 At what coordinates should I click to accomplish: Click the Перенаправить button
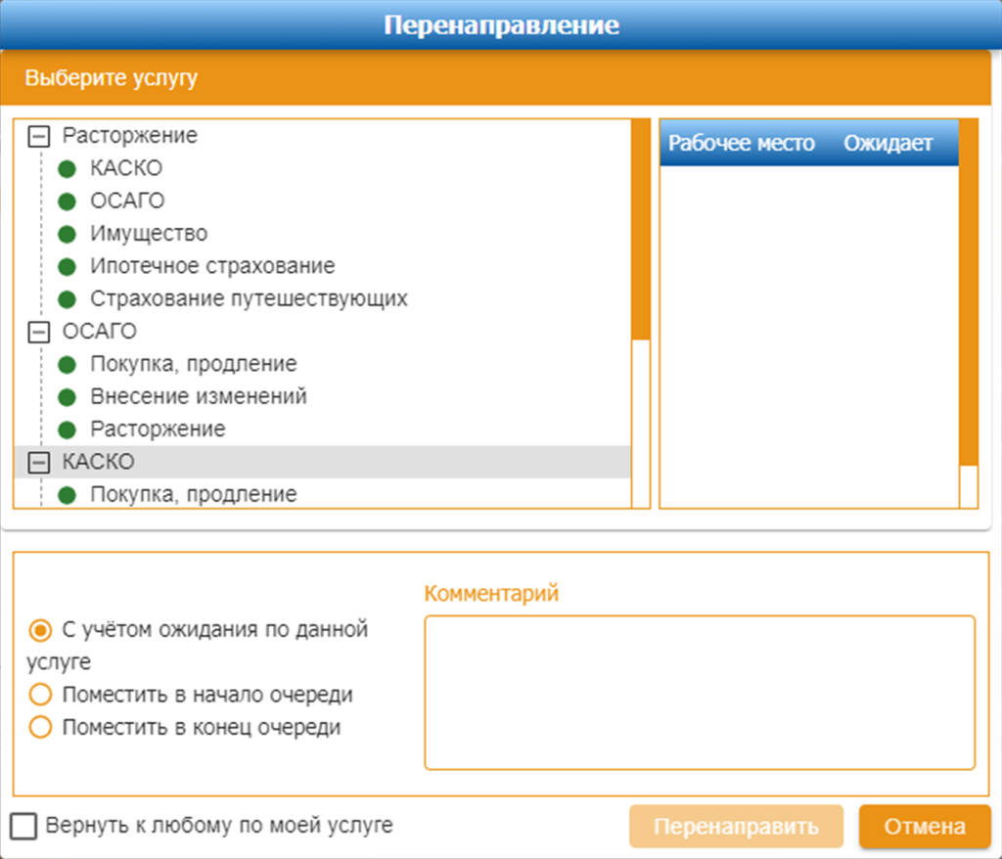(x=736, y=827)
